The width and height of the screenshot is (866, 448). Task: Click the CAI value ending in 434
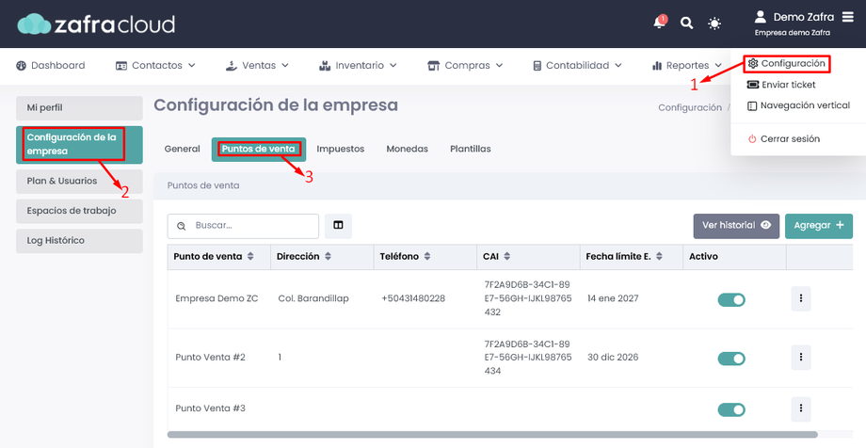pos(527,358)
